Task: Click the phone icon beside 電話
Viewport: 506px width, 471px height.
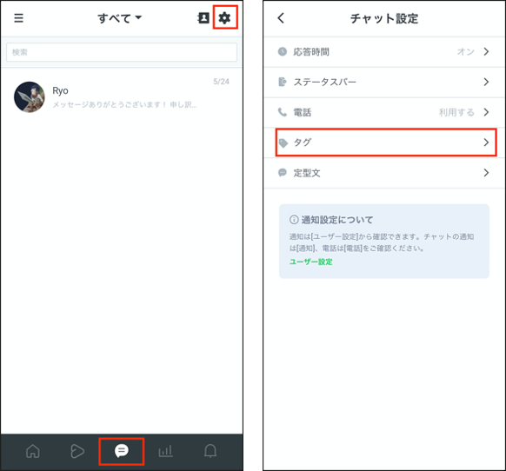Action: (283, 112)
